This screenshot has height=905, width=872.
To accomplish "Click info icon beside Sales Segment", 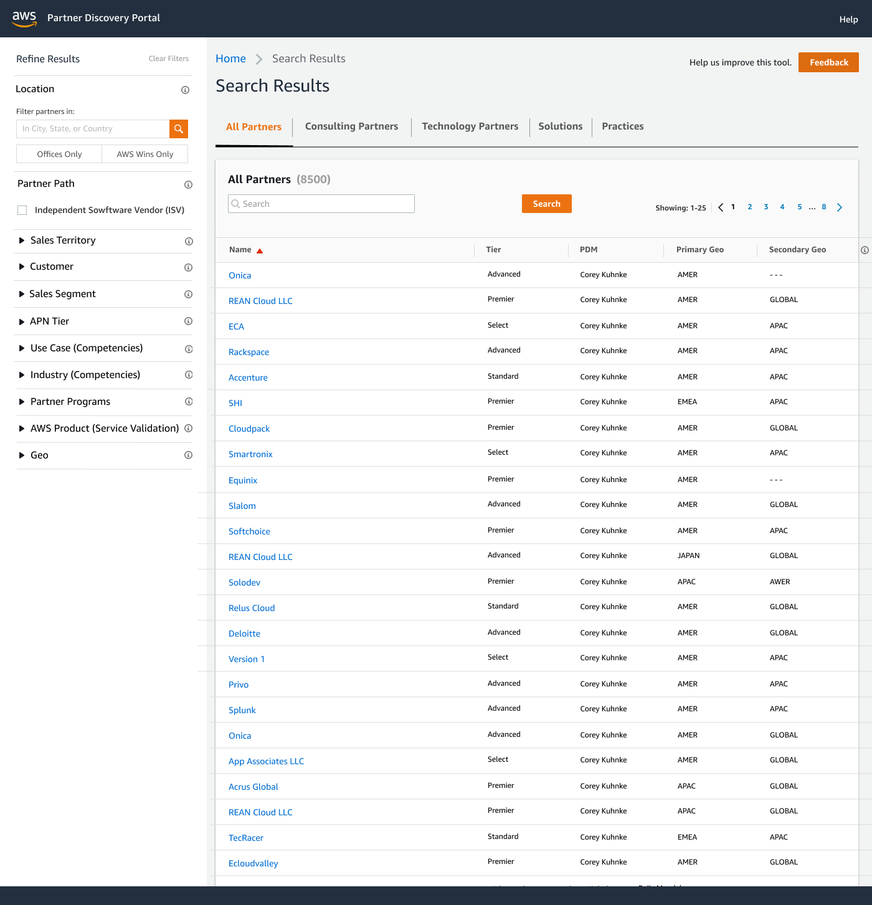I will [x=188, y=295].
